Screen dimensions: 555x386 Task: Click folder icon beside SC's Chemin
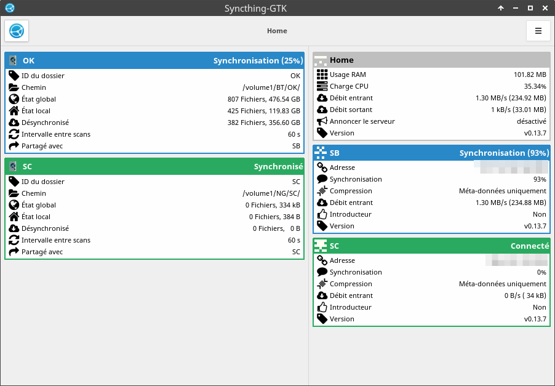click(x=14, y=193)
